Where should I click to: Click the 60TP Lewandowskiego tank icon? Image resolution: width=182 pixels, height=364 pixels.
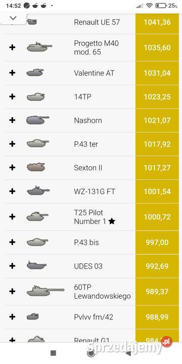45,291
